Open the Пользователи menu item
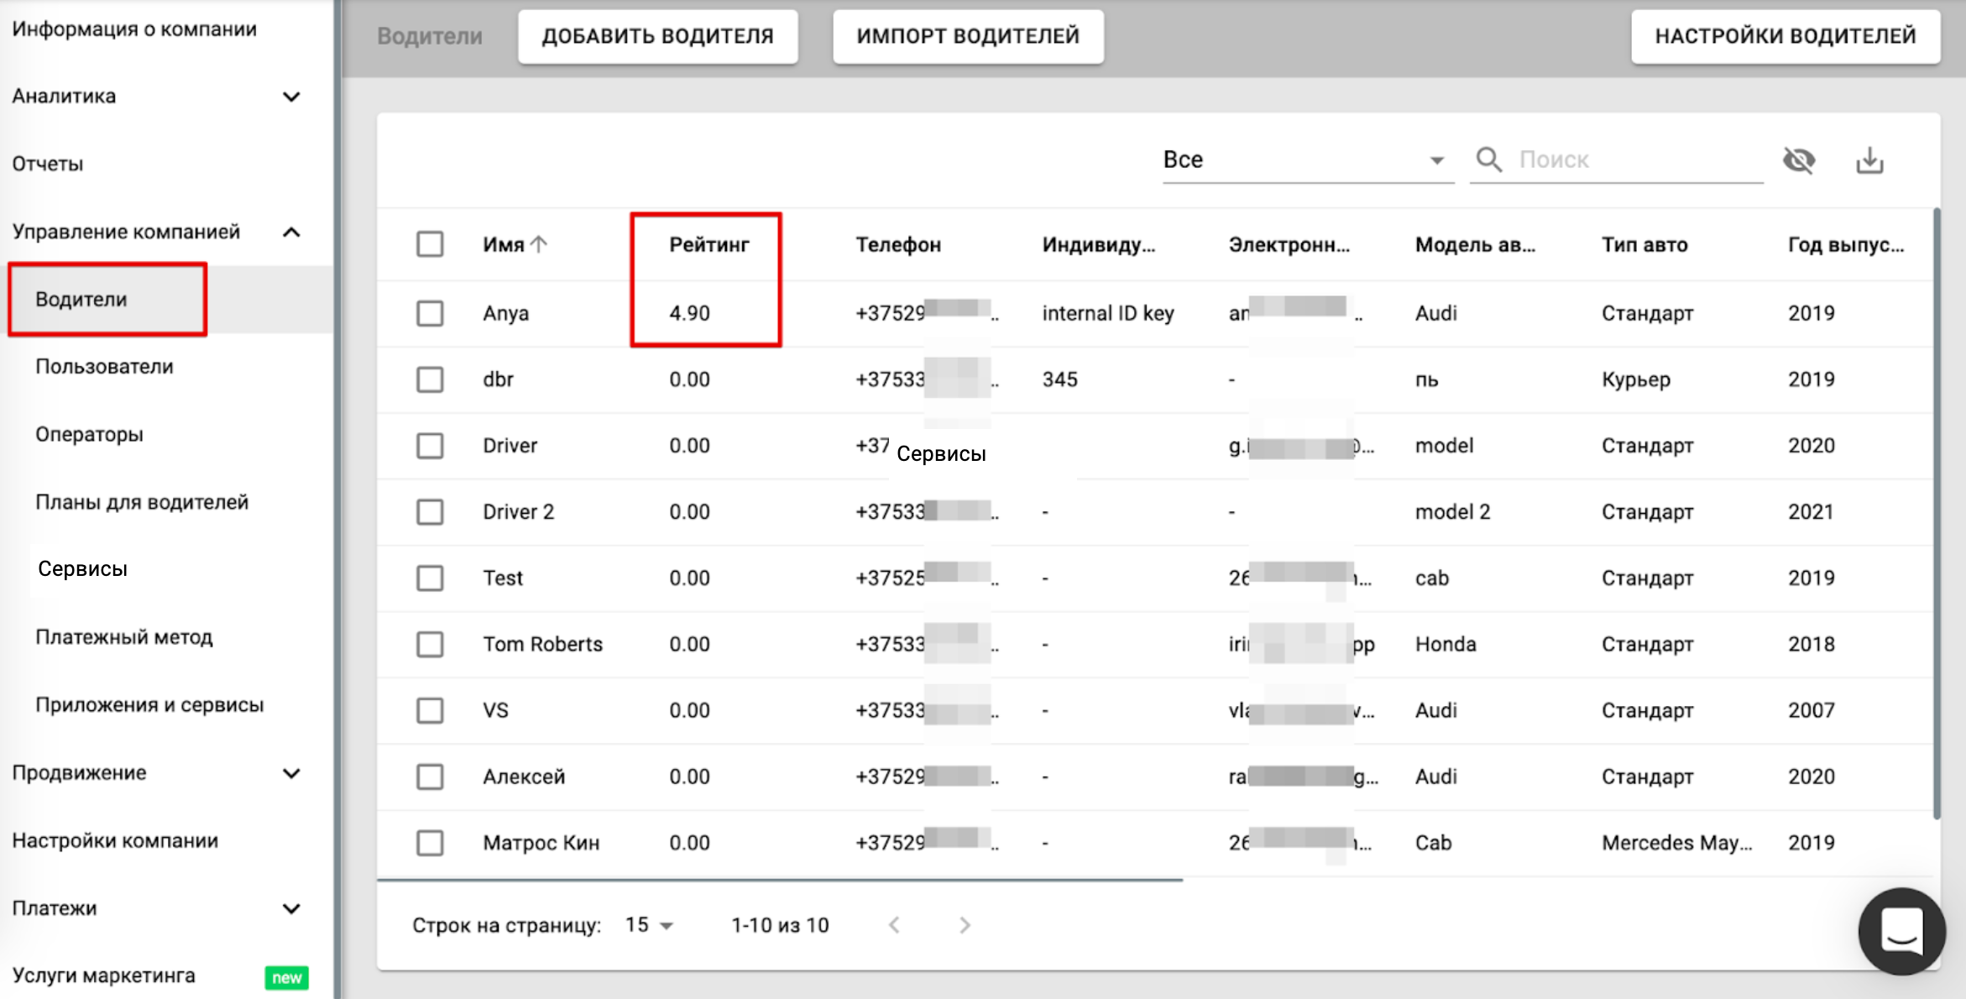1966x999 pixels. (104, 367)
